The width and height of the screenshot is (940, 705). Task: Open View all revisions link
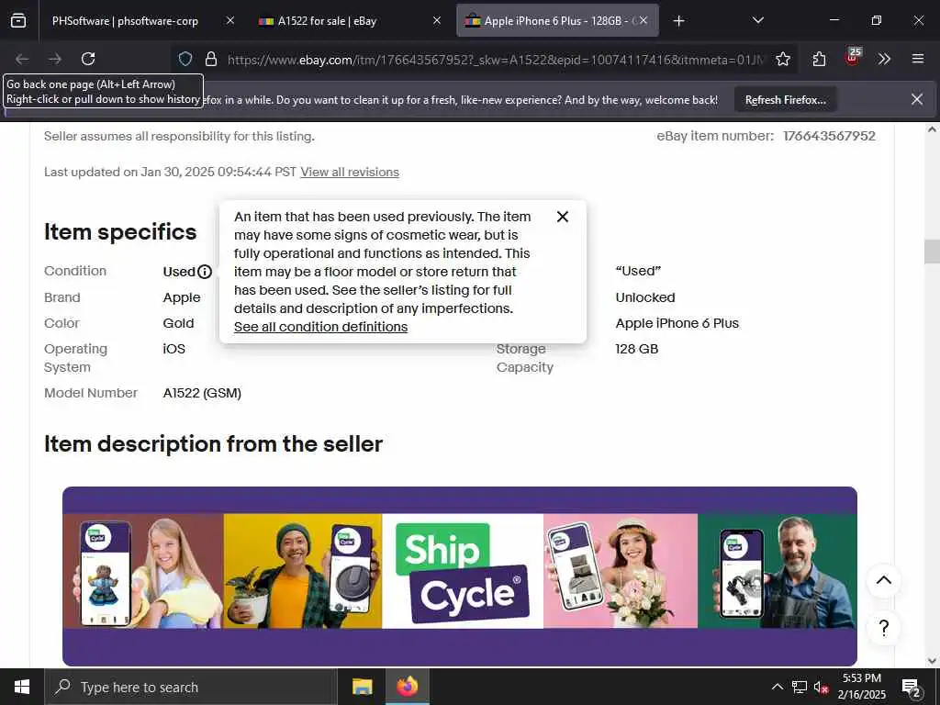350,172
